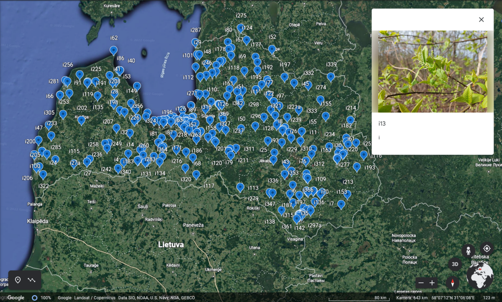Click the Add placemark tool
The height and width of the screenshot is (302, 502).
pyautogui.click(x=18, y=280)
